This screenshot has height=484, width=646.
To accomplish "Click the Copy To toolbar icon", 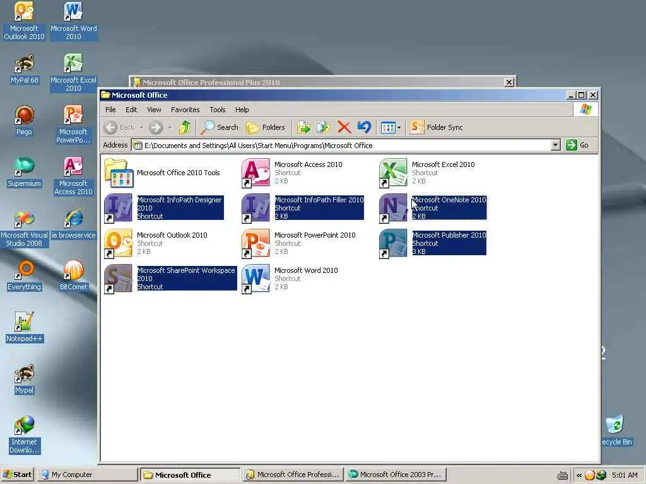I will (x=324, y=127).
